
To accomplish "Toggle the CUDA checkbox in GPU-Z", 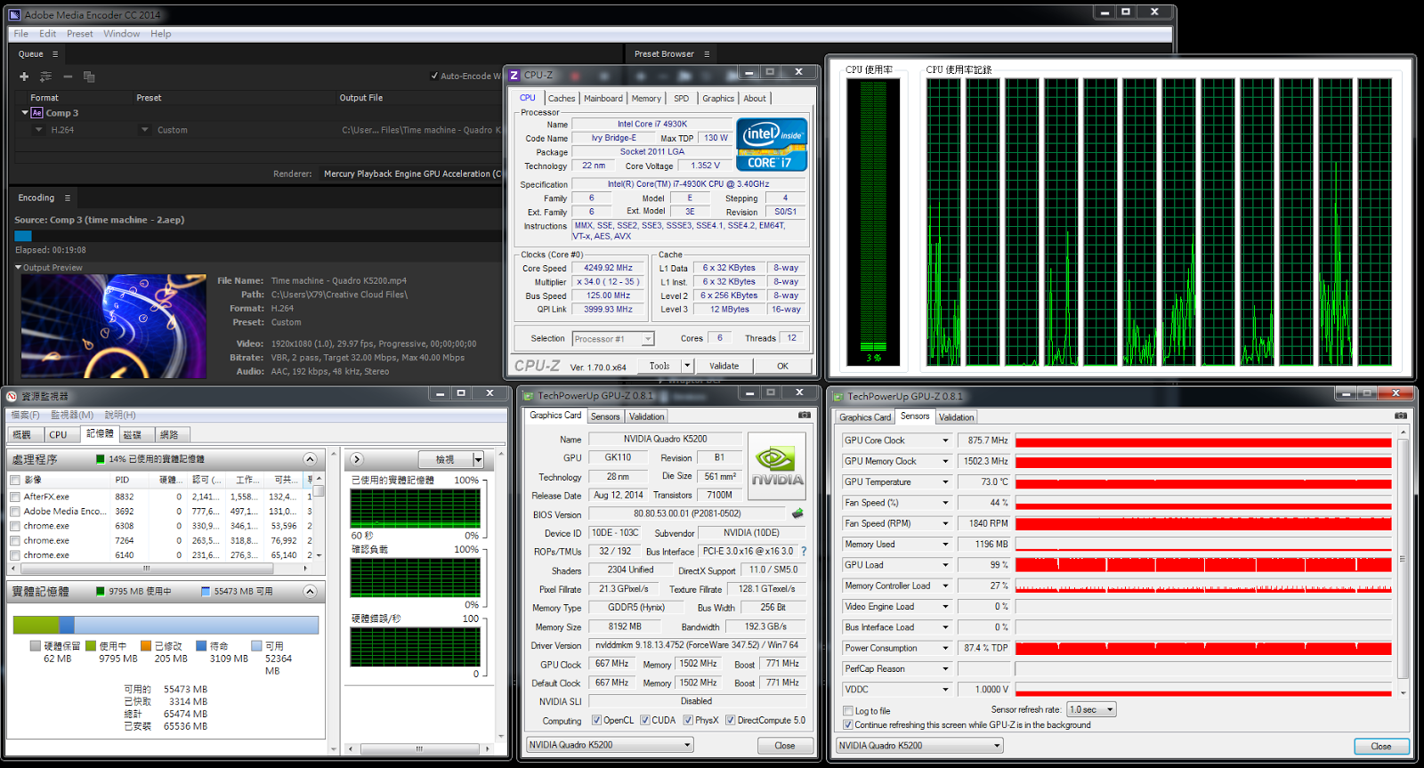I will pyautogui.click(x=645, y=720).
